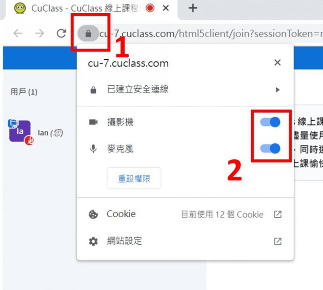This screenshot has height=290, width=323.
Task: Click the 重設權限 button
Action: point(134,178)
